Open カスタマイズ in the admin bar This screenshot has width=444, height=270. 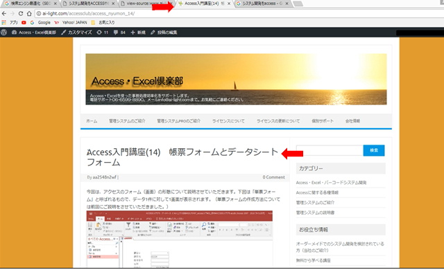(76, 33)
